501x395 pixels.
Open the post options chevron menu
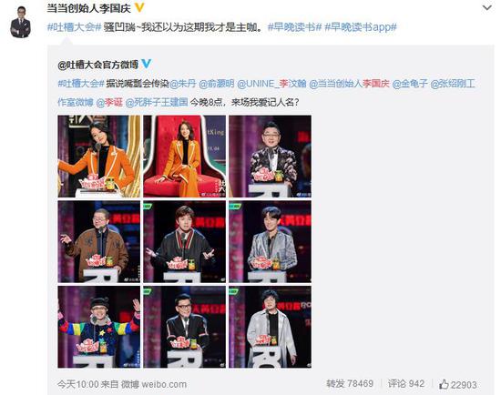pyautogui.click(x=486, y=7)
